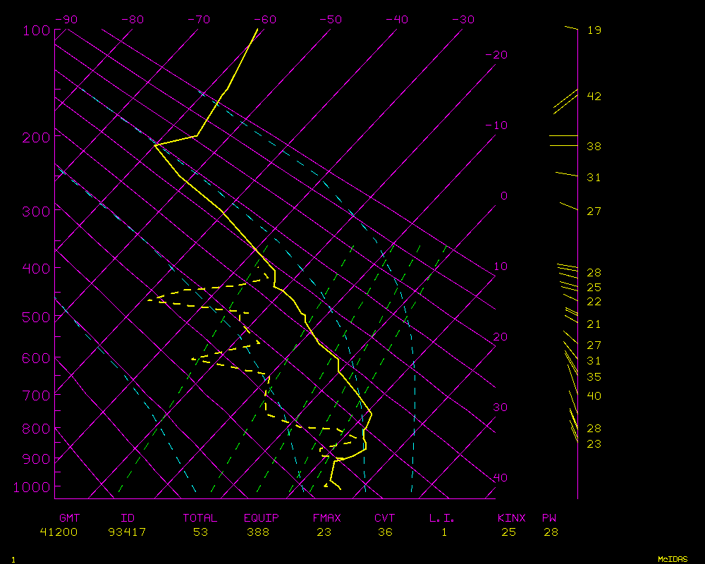Click the wind speed value 38
The height and width of the screenshot is (564, 705).
click(x=594, y=147)
